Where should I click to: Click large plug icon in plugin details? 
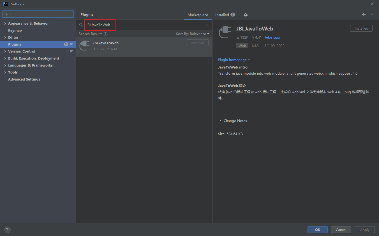click(x=225, y=32)
